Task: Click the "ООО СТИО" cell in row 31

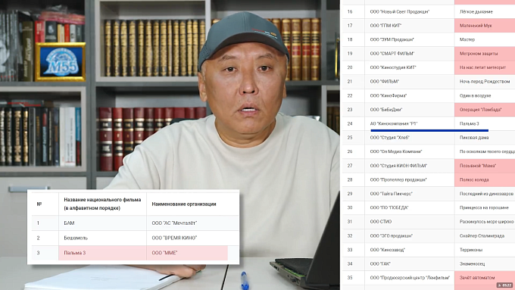Action: coord(409,222)
